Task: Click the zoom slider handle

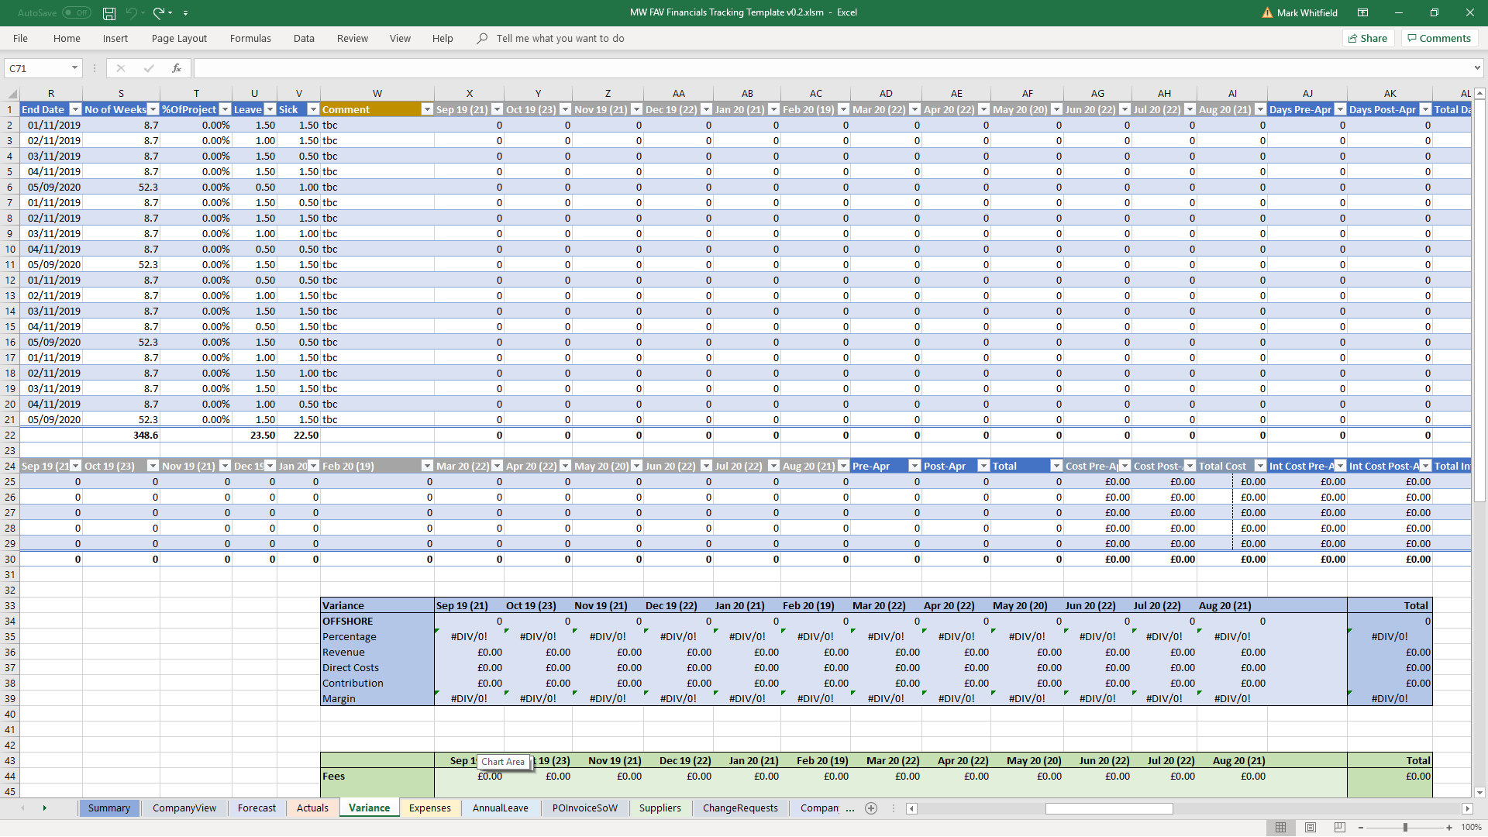Action: [x=1405, y=828]
